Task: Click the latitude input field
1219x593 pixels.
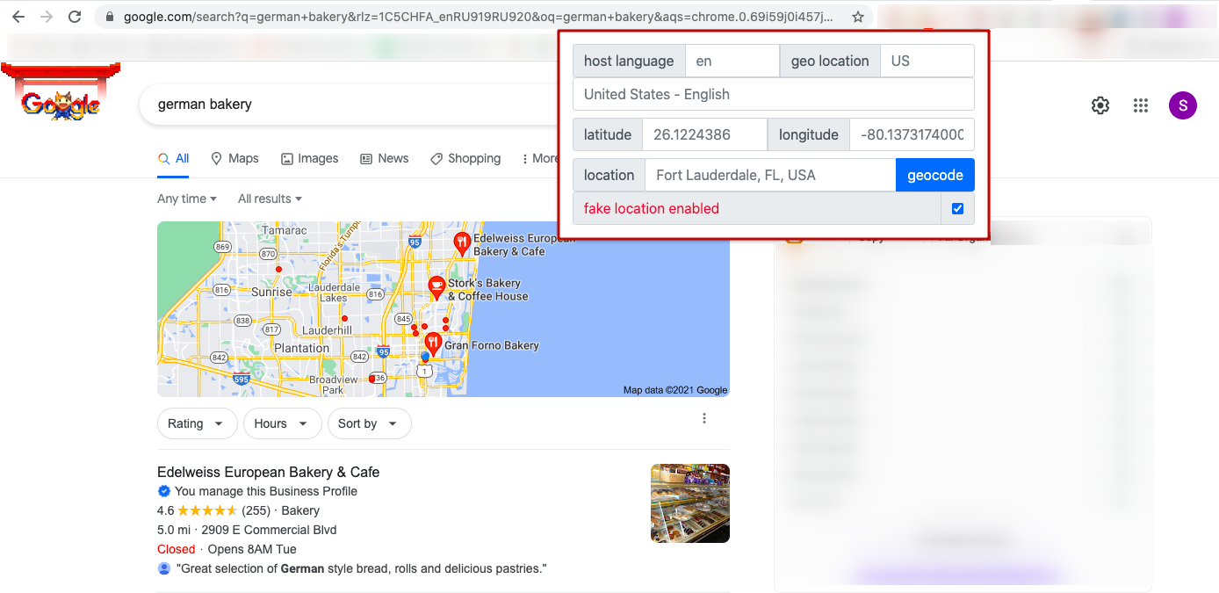Action: click(704, 135)
